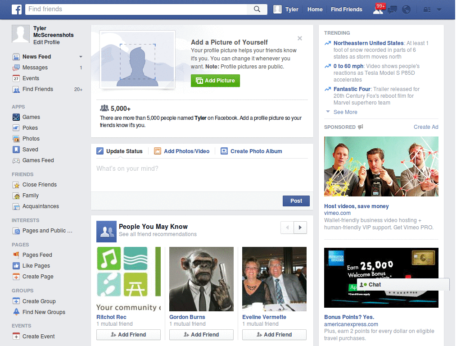Click the Like Pages thumbs-up icon
The image size is (461, 346).
pos(16,266)
